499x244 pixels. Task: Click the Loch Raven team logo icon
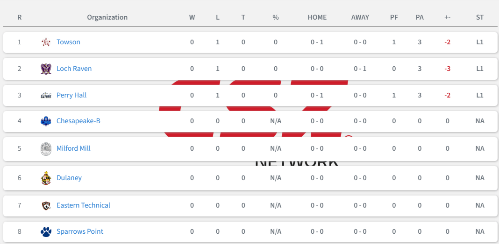[x=46, y=69]
